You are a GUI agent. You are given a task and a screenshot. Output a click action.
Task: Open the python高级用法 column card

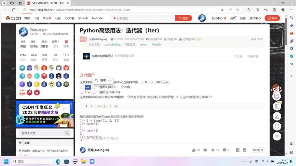click(x=172, y=56)
